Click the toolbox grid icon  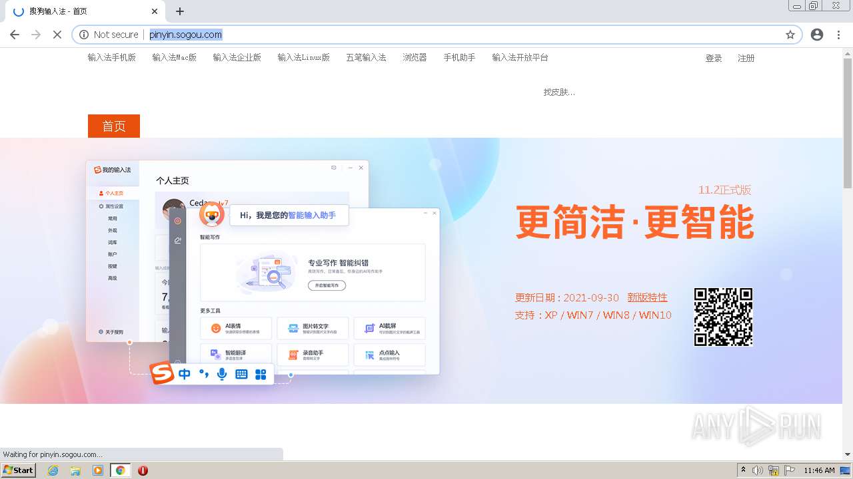point(261,375)
